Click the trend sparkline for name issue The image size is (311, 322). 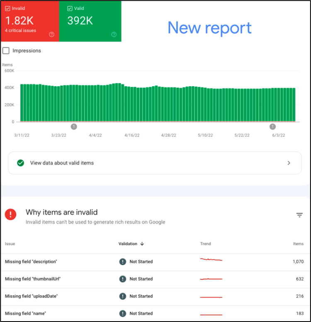click(x=211, y=315)
